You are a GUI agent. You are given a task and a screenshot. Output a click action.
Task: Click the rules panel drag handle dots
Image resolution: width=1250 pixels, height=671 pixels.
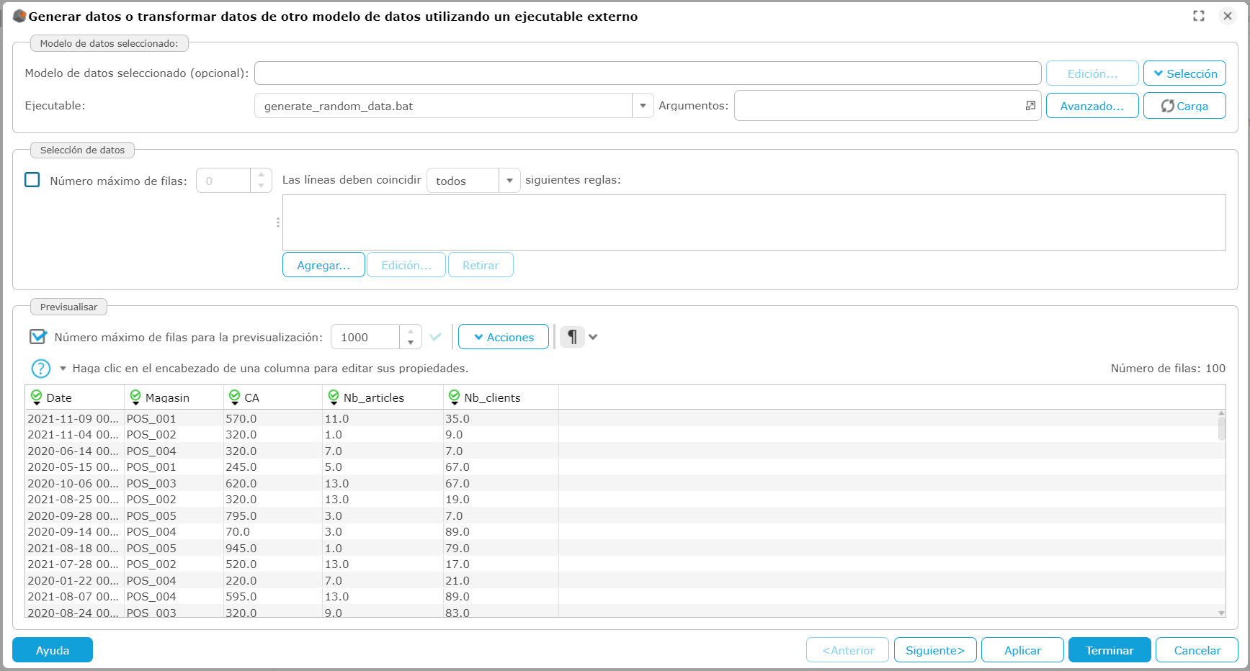click(x=278, y=222)
